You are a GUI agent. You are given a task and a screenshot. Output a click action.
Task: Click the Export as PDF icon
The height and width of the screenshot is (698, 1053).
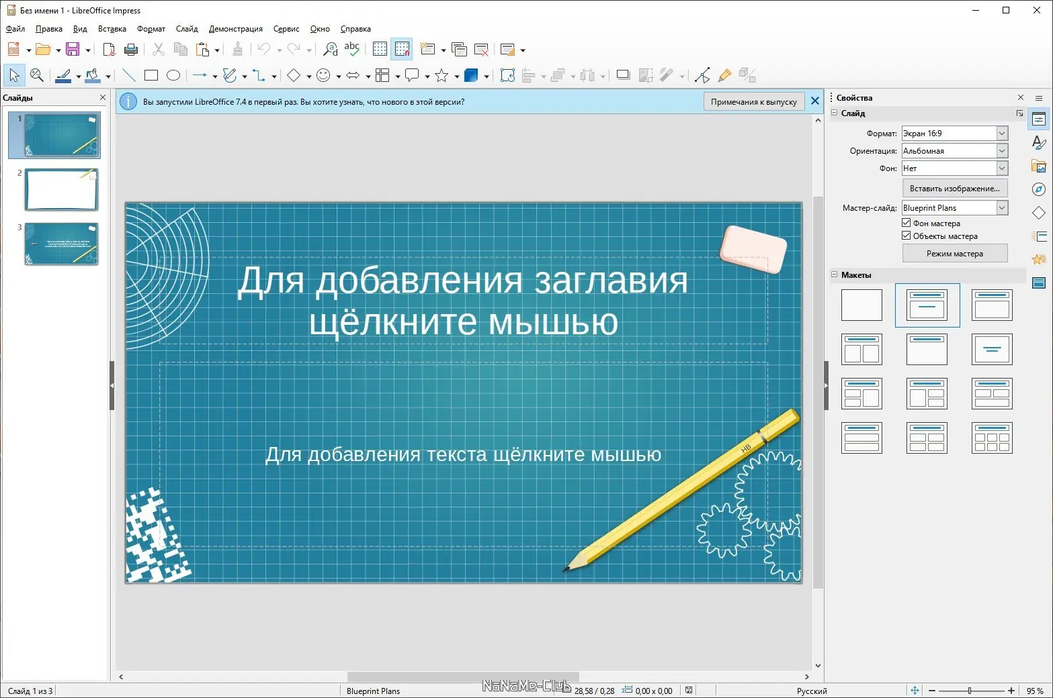[109, 49]
